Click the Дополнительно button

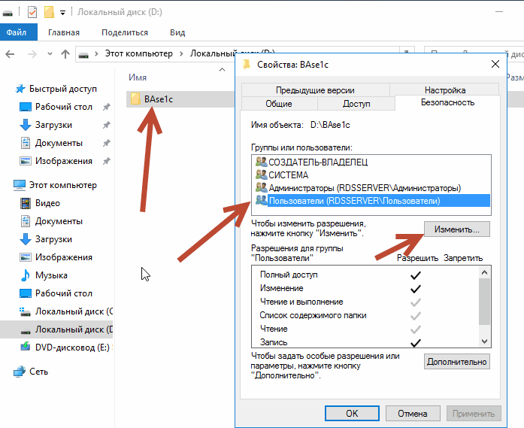(x=456, y=362)
